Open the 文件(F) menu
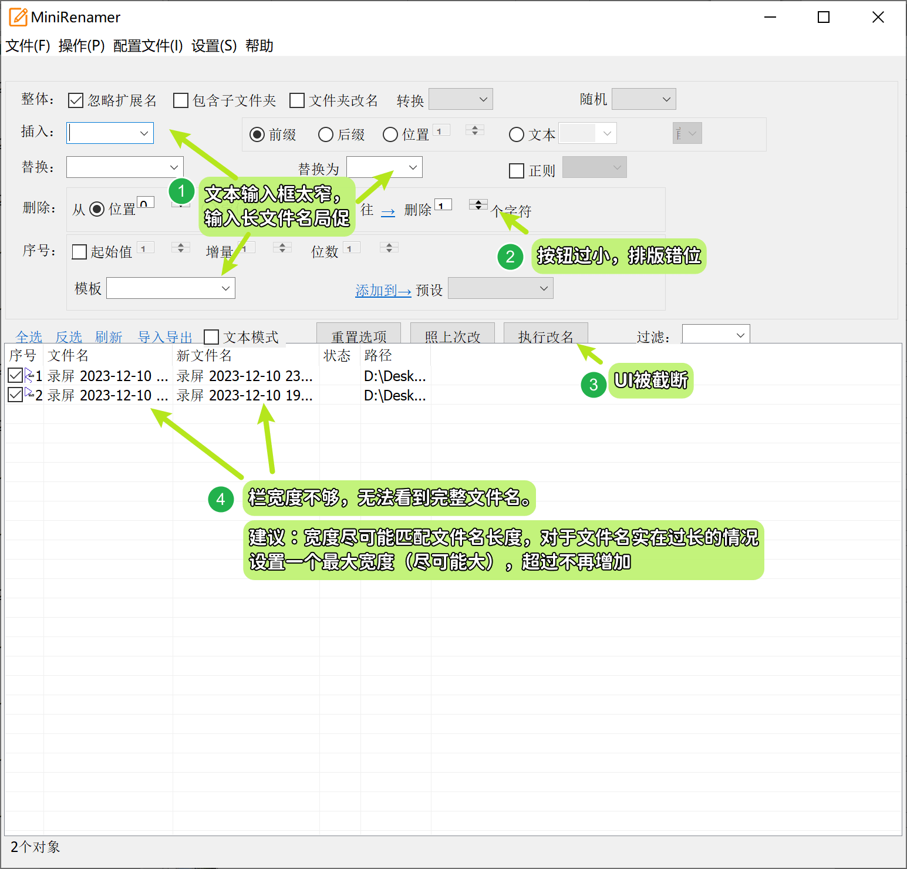 (28, 46)
